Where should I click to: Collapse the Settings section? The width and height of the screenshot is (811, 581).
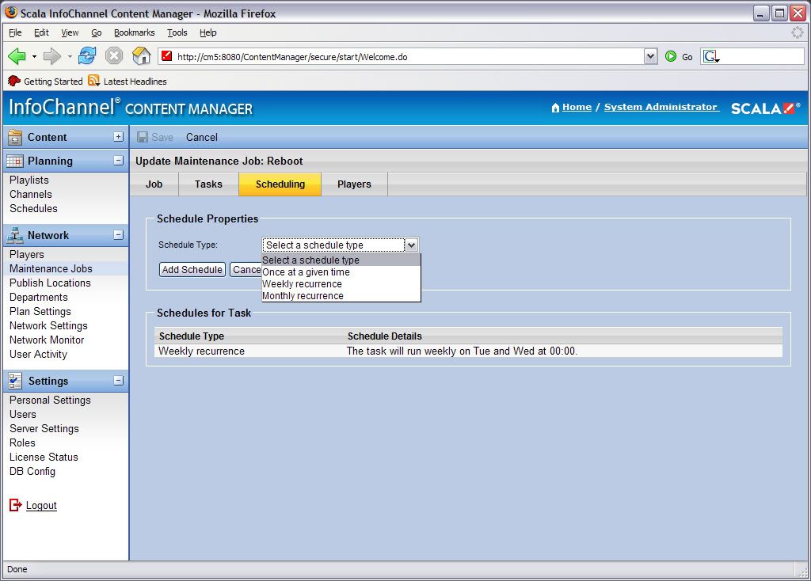pyautogui.click(x=119, y=381)
